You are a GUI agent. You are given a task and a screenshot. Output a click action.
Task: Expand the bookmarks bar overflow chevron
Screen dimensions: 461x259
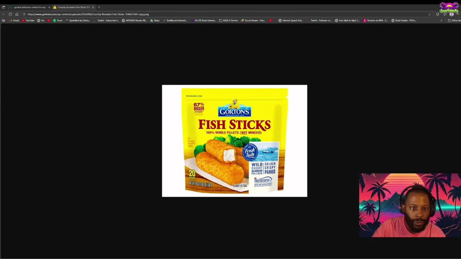(441, 21)
